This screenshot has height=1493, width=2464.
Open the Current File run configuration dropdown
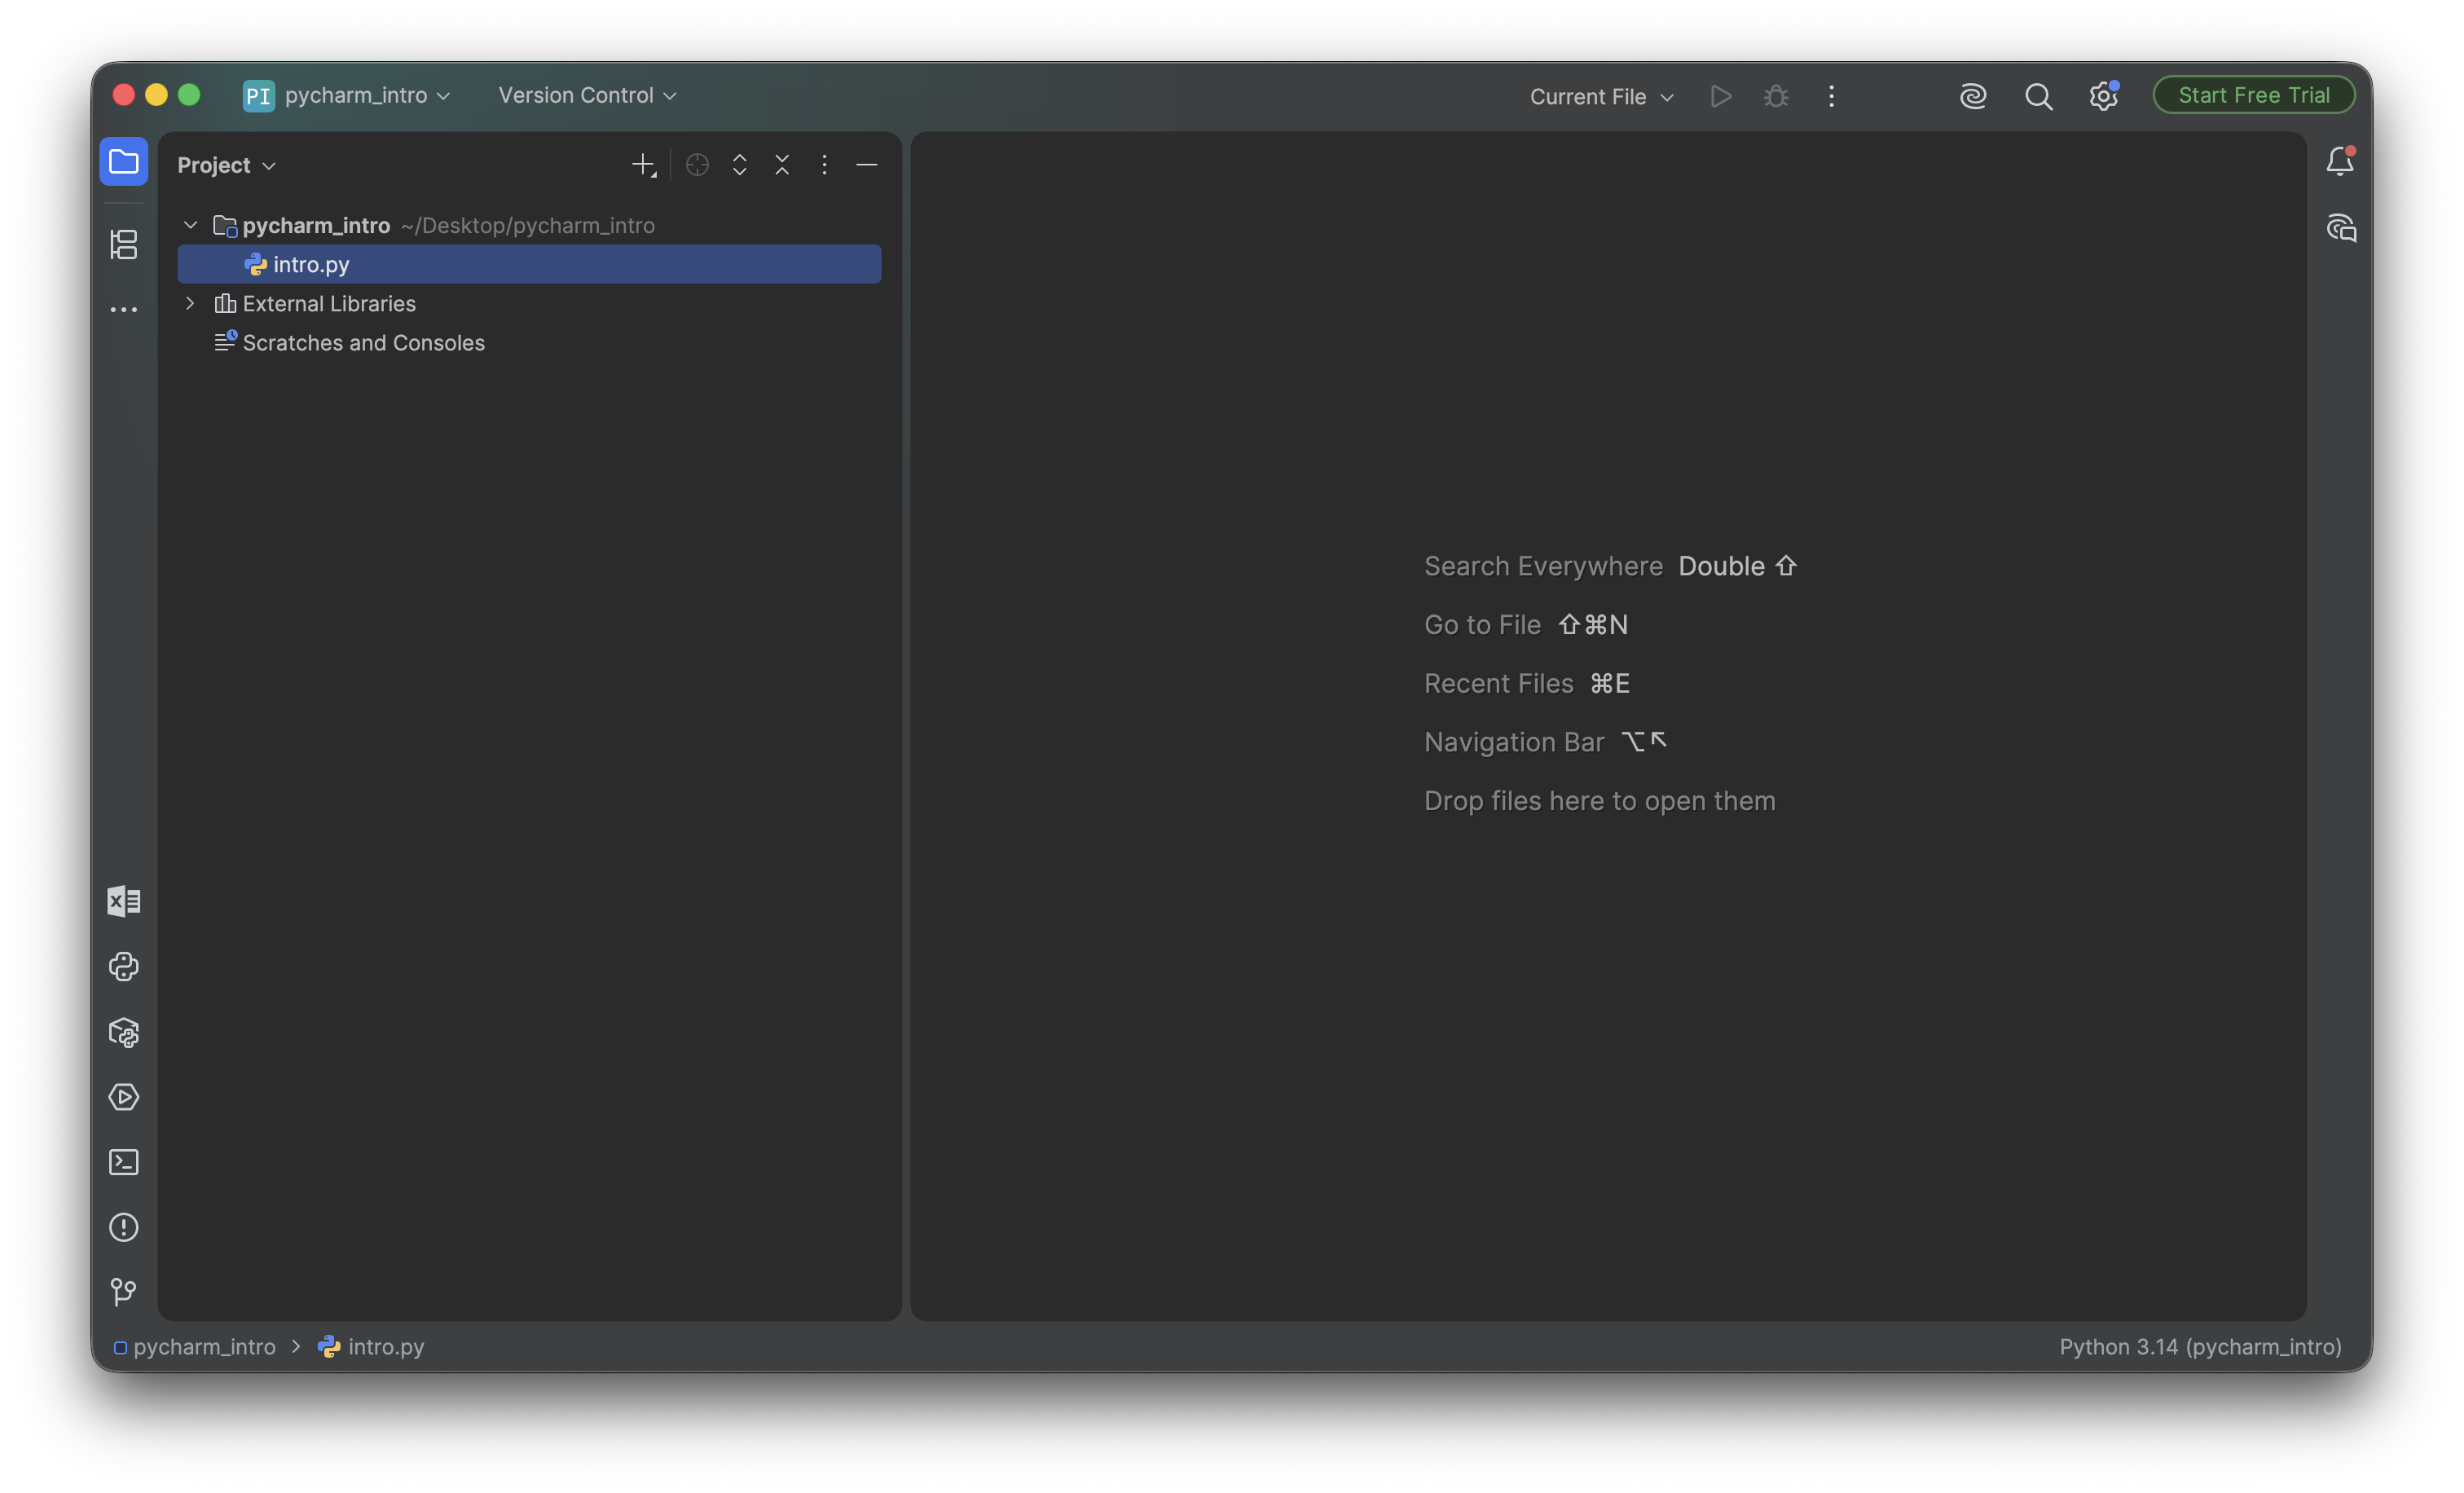1601,97
